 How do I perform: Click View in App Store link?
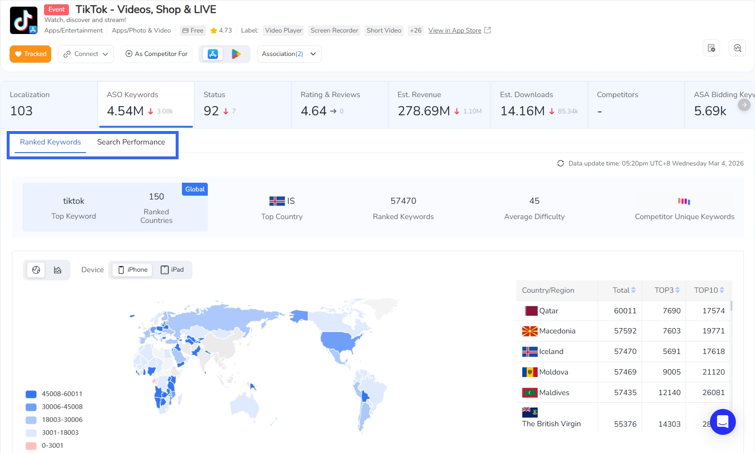point(455,31)
